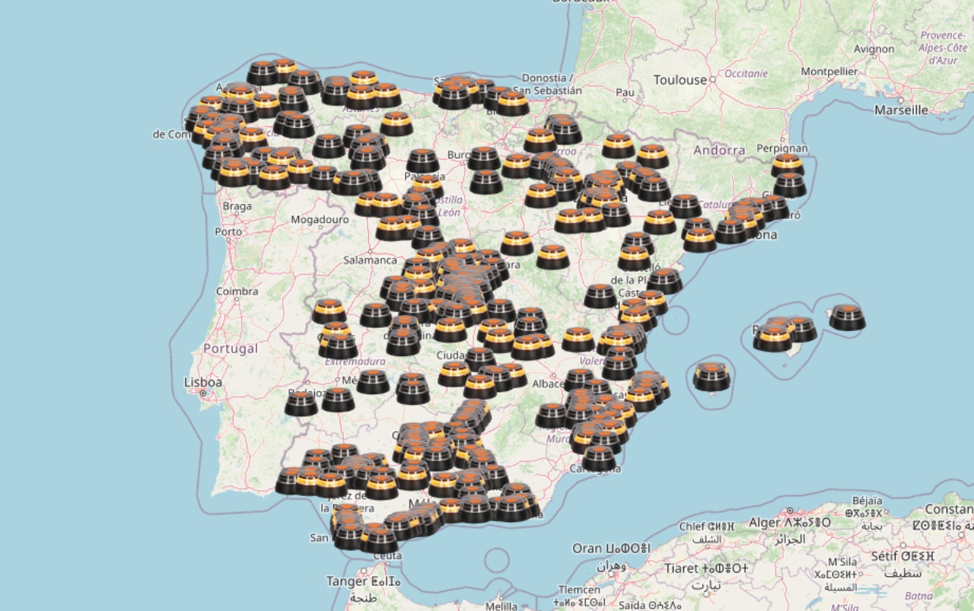Select the Mogadouro town label
Viewport: 974px width, 611px height.
[320, 220]
